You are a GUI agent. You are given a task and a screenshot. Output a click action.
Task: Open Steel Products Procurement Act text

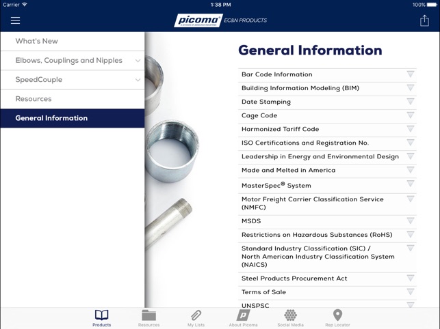pos(294,278)
